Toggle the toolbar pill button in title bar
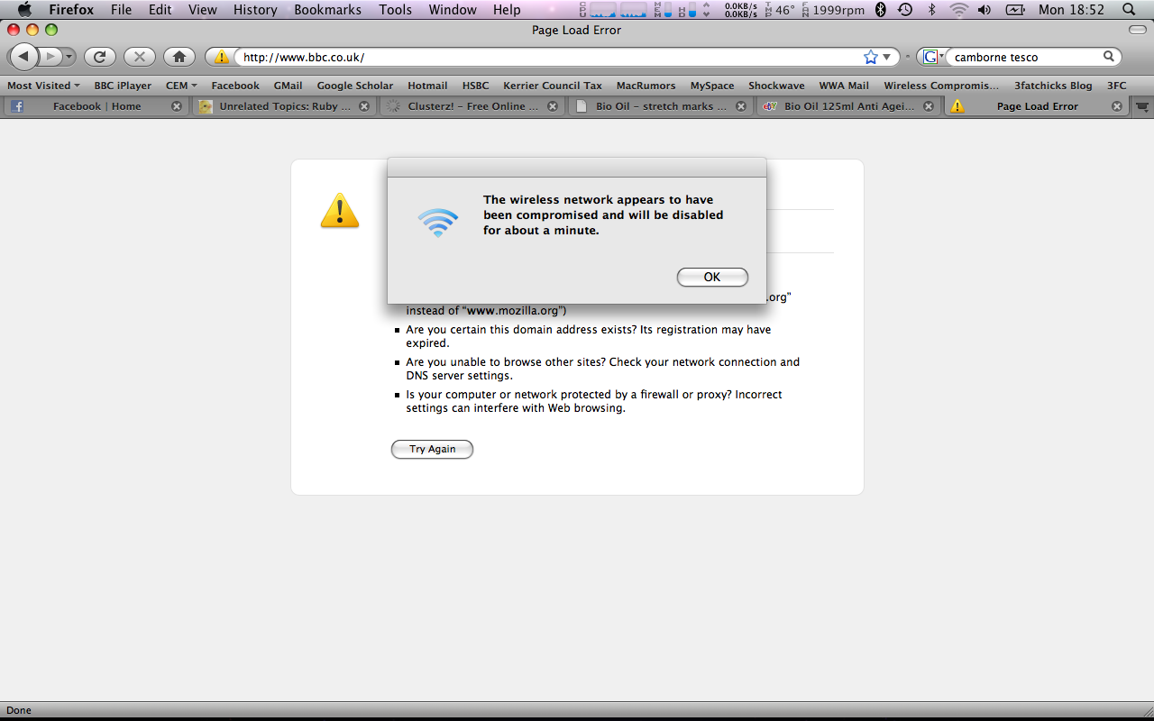The width and height of the screenshot is (1154, 721). pyautogui.click(x=1138, y=30)
